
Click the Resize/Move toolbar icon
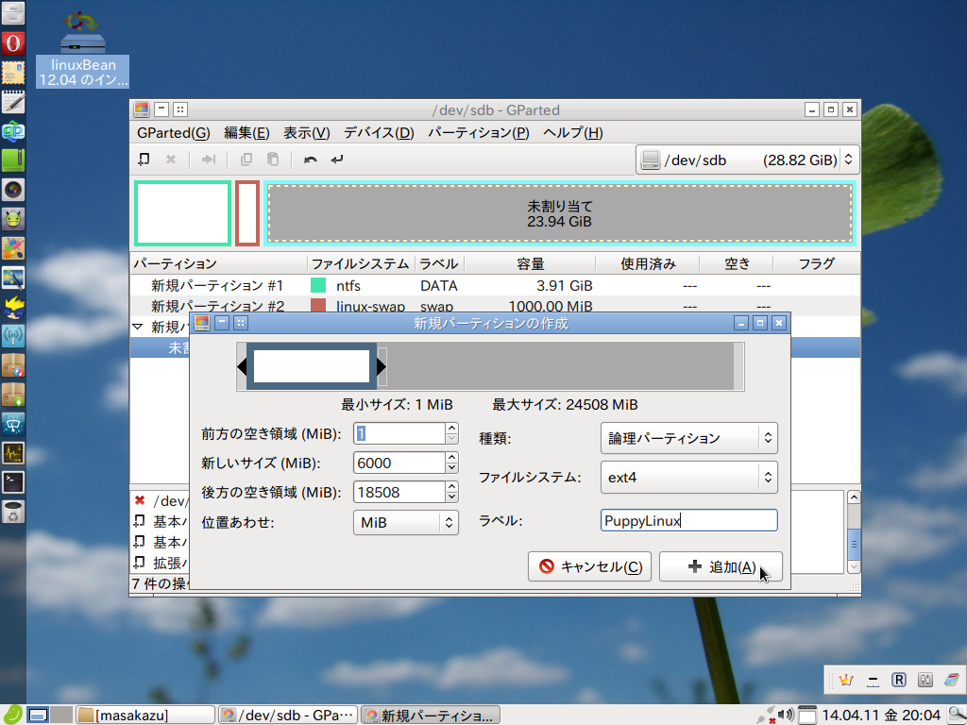209,159
